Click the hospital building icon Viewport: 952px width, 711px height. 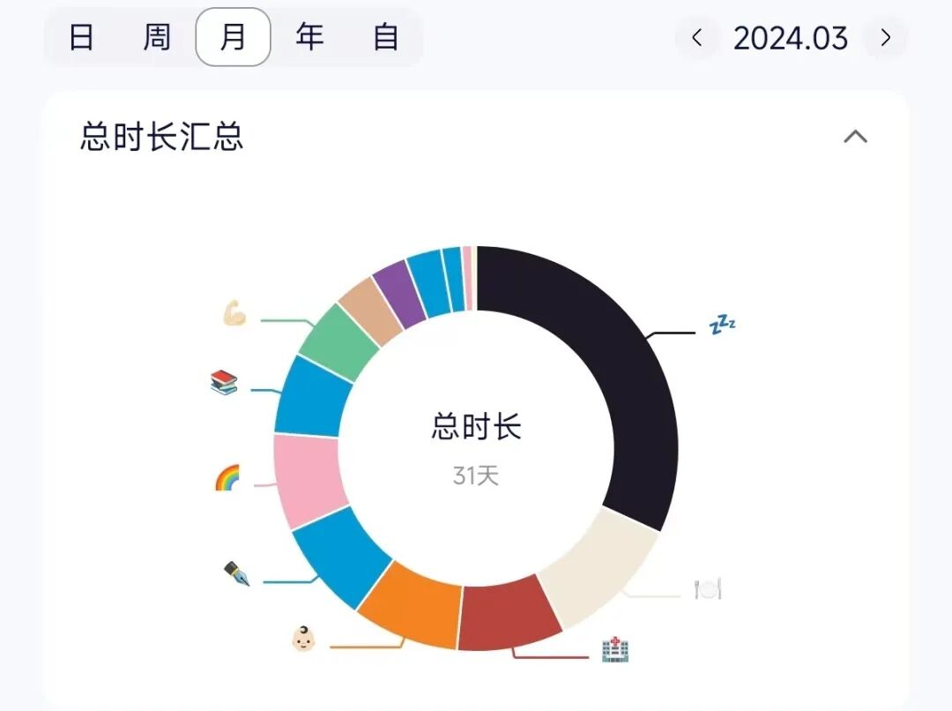[615, 649]
